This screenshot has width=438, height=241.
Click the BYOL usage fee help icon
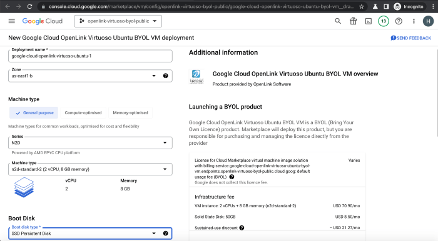coord(232,177)
